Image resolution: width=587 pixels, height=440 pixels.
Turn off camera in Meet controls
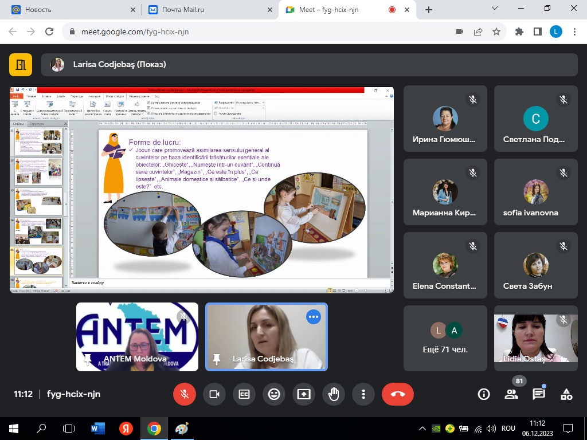[x=214, y=394]
